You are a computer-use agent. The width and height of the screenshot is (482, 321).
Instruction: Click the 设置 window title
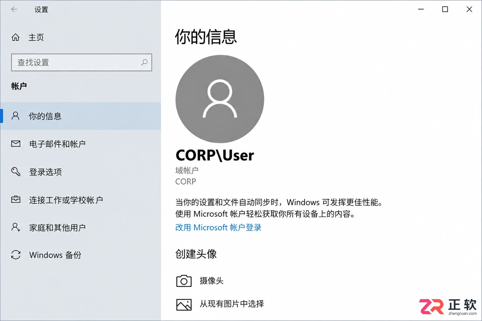click(x=41, y=10)
